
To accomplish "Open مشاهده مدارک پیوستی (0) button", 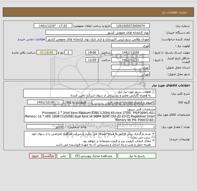I will tap(94, 156).
